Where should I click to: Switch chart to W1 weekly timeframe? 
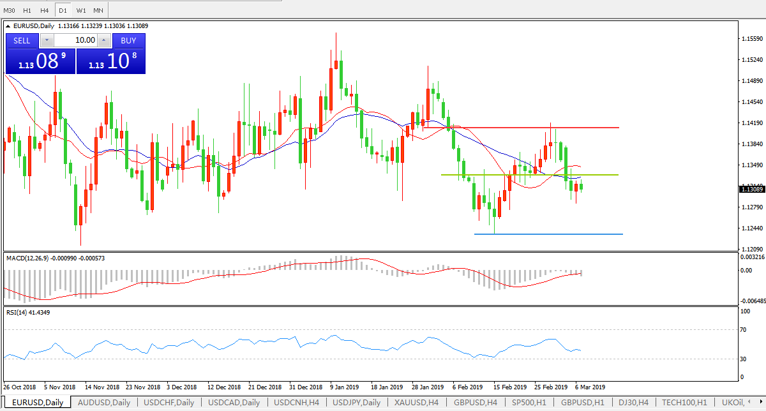point(81,11)
